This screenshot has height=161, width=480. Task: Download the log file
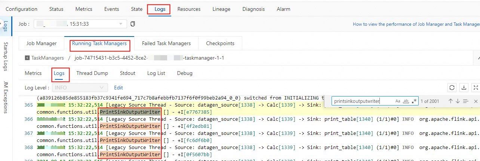pyautogui.click(x=464, y=88)
